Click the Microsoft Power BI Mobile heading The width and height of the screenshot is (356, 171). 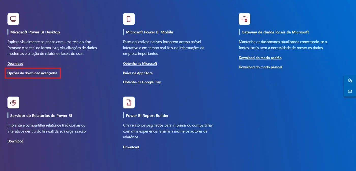point(150,32)
